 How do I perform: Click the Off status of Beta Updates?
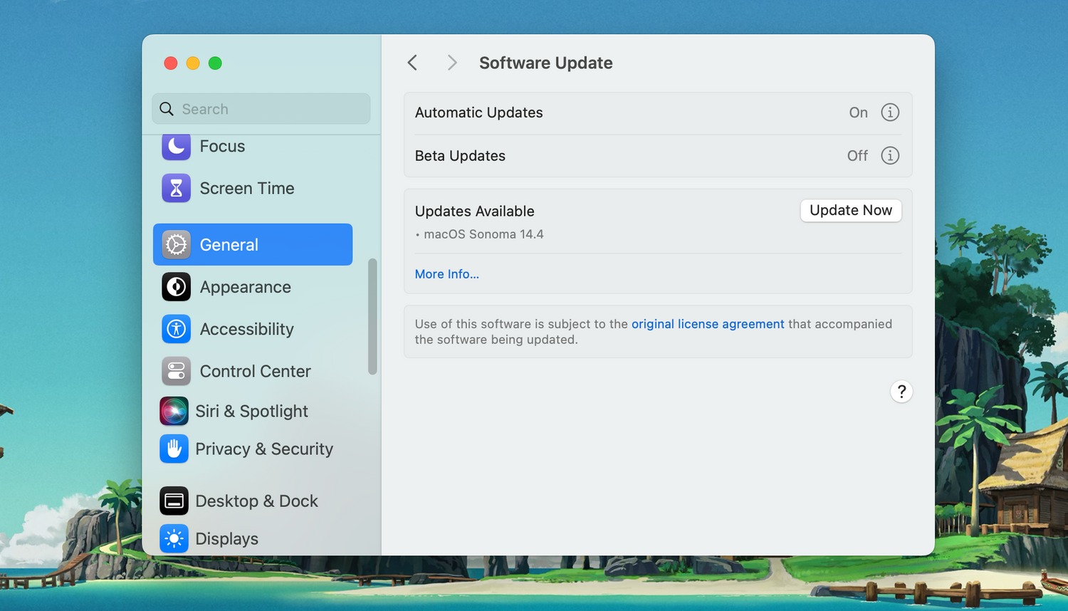(857, 155)
